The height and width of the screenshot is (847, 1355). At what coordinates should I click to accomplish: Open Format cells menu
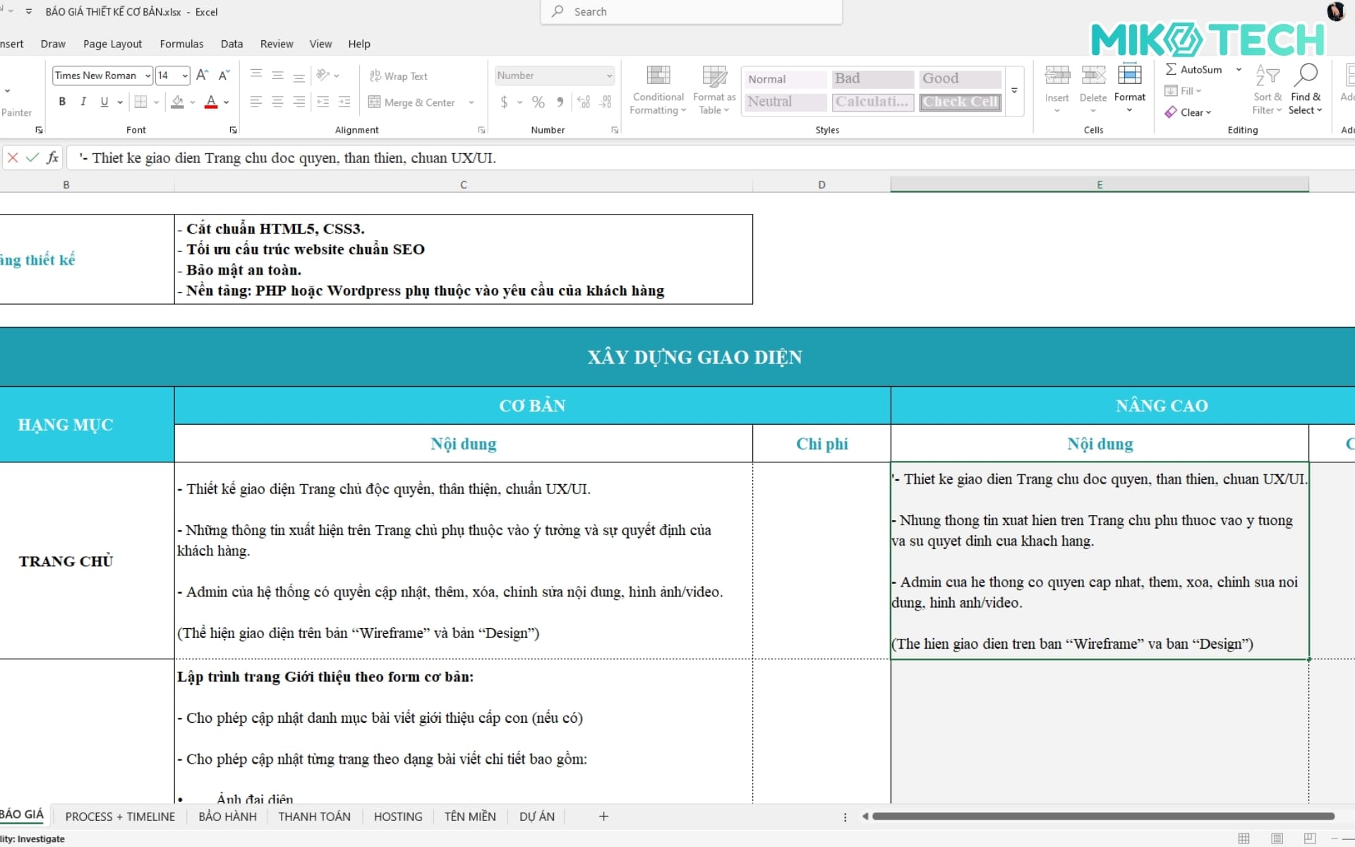click(1130, 90)
